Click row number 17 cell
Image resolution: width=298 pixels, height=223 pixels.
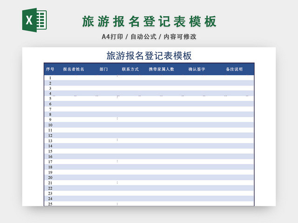tap(50, 162)
